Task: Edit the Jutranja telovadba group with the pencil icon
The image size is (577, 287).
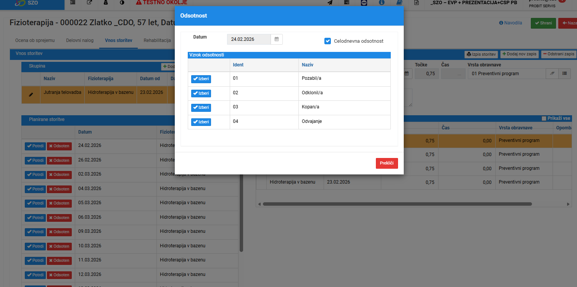Action: (x=31, y=94)
